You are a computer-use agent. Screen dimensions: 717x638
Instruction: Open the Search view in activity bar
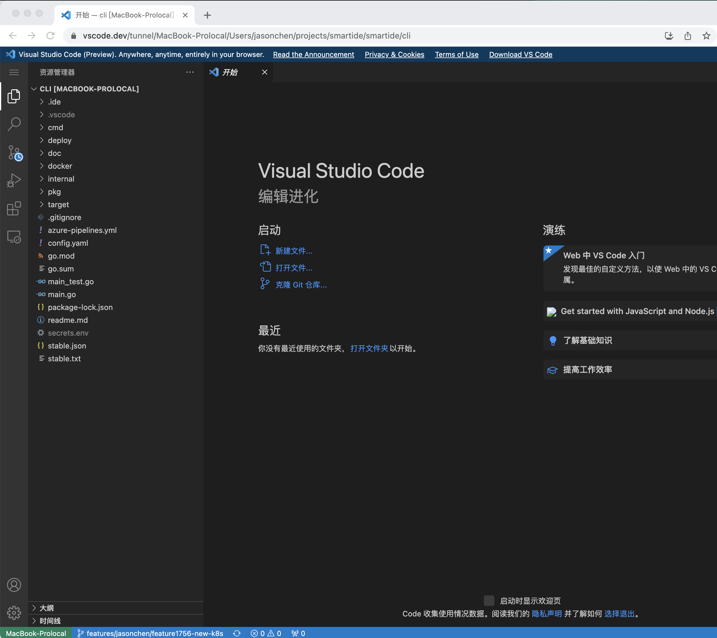coord(14,124)
